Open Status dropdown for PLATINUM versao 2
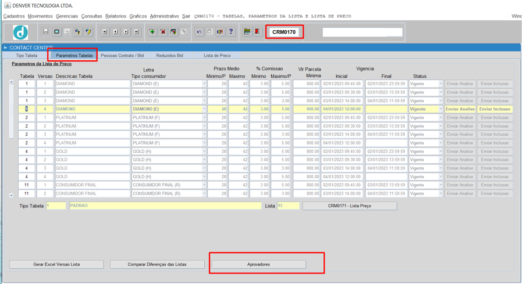 [440, 126]
